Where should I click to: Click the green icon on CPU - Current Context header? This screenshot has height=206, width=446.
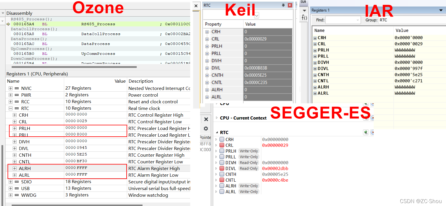point(366,118)
